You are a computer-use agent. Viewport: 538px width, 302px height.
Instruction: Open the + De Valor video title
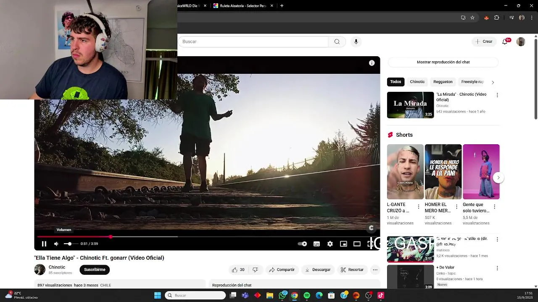coord(445,268)
